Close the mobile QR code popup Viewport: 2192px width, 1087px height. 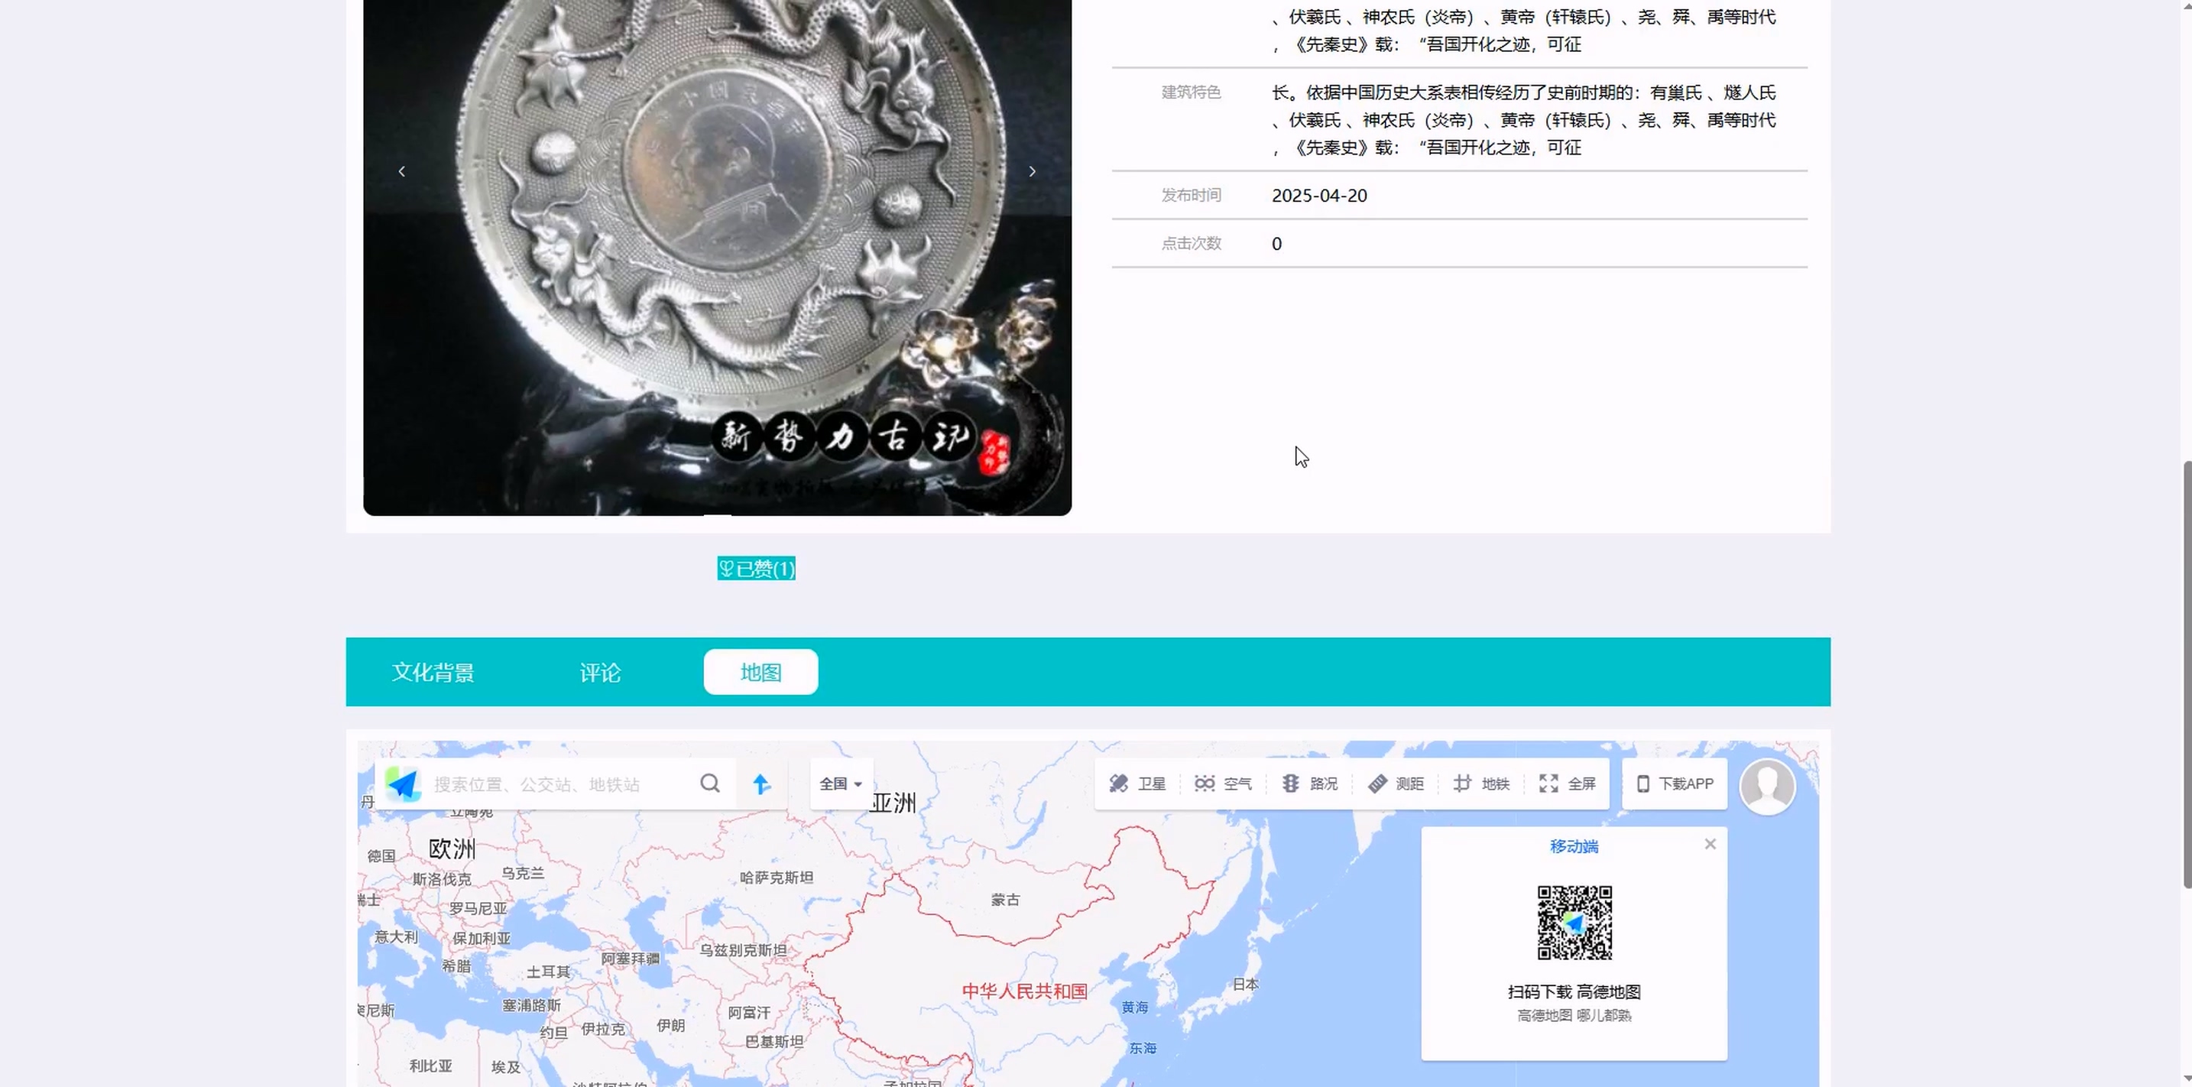pos(1710,845)
